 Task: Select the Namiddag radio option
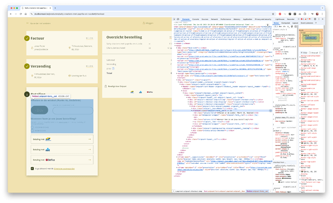(32, 130)
